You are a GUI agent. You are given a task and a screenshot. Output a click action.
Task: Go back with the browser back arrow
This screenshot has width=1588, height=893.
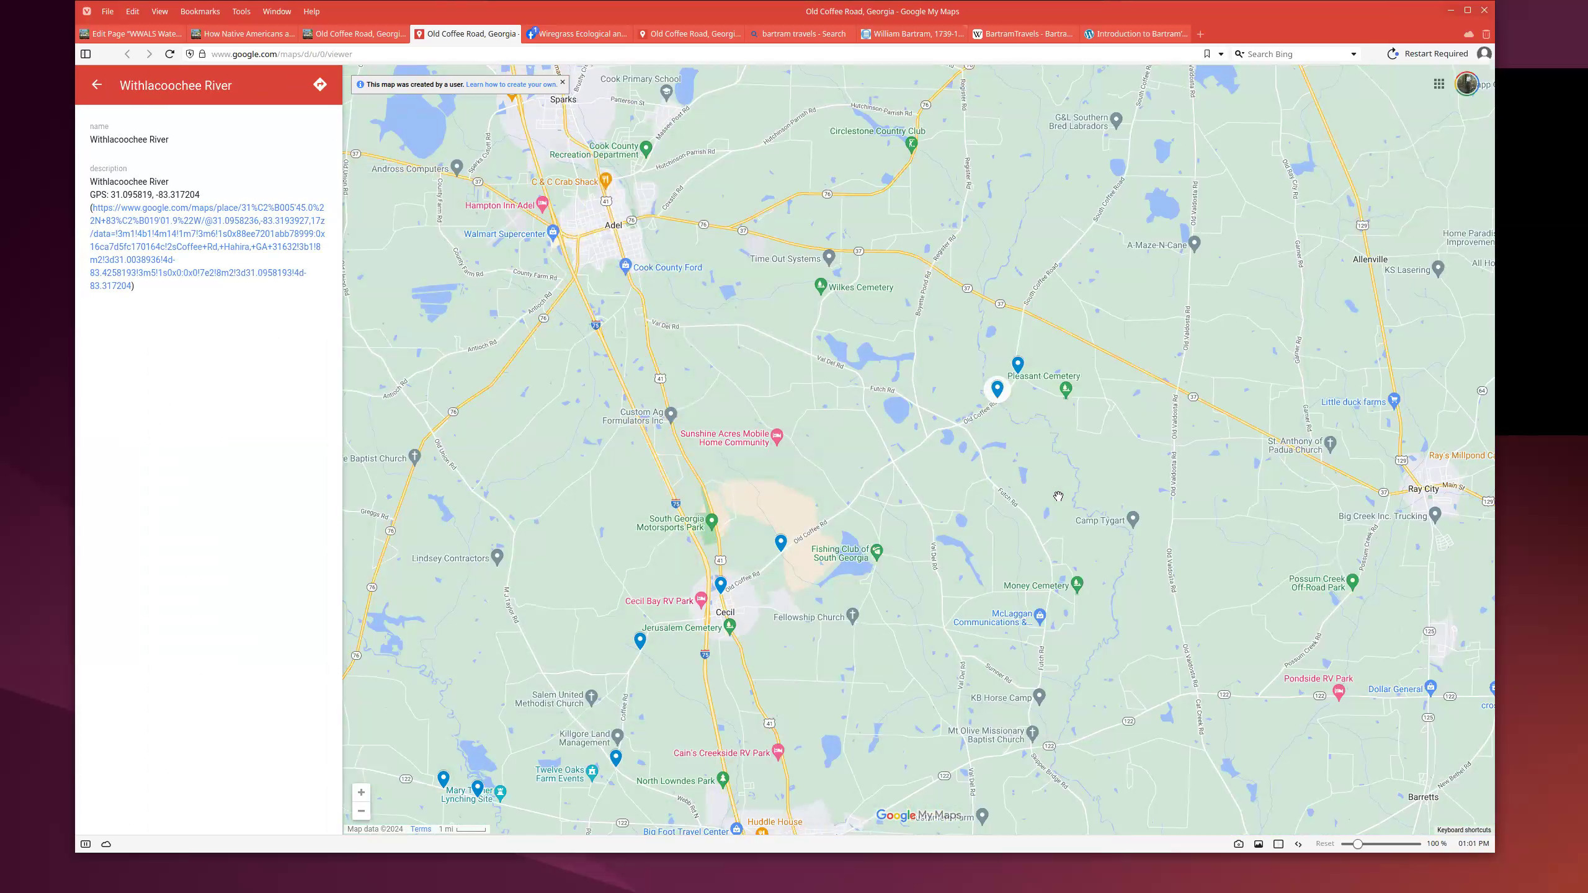[x=128, y=54]
